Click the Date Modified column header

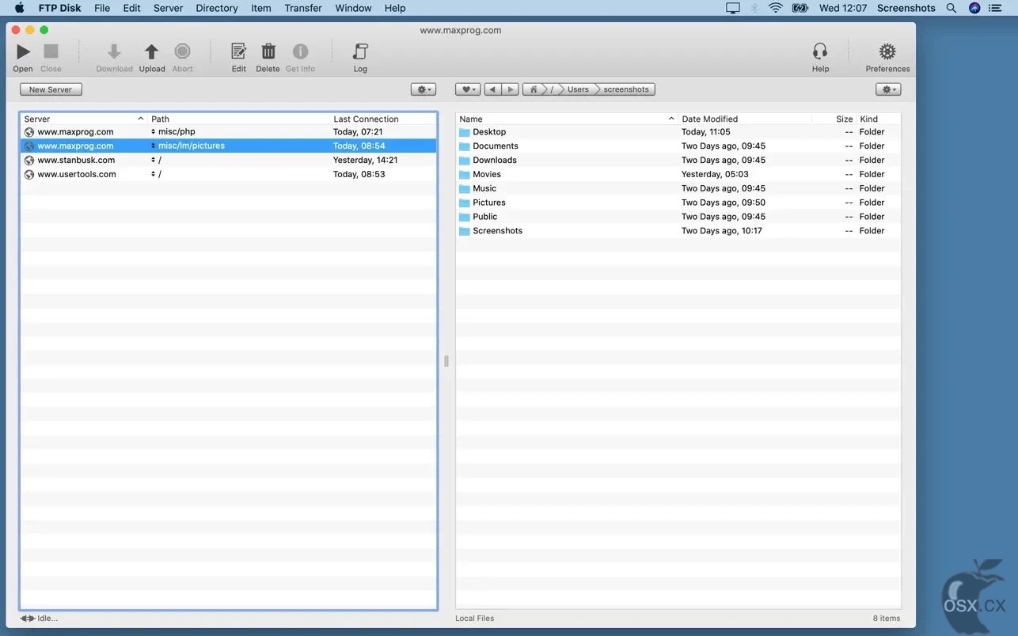(x=745, y=119)
